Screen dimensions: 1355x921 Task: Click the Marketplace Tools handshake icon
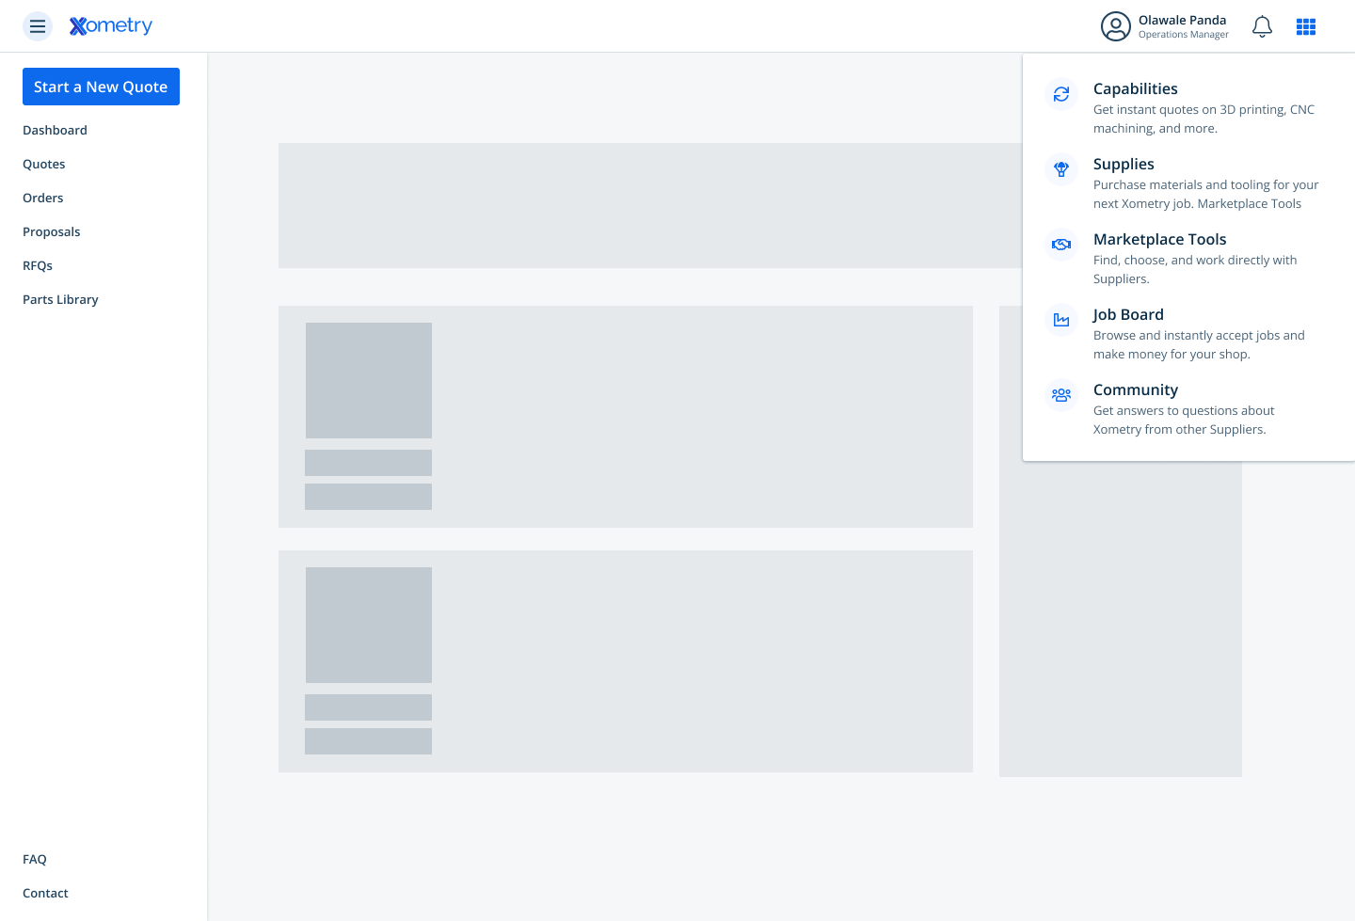click(1061, 245)
